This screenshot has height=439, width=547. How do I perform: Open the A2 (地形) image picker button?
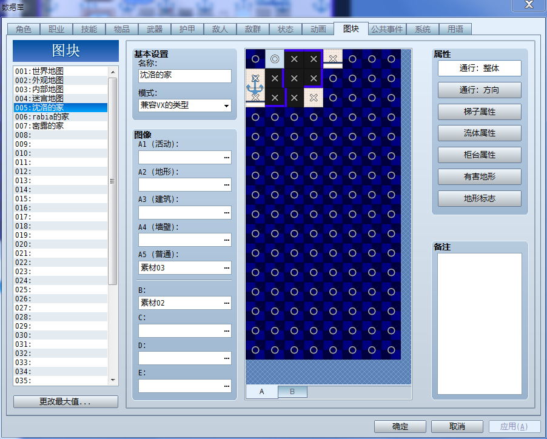pyautogui.click(x=227, y=185)
